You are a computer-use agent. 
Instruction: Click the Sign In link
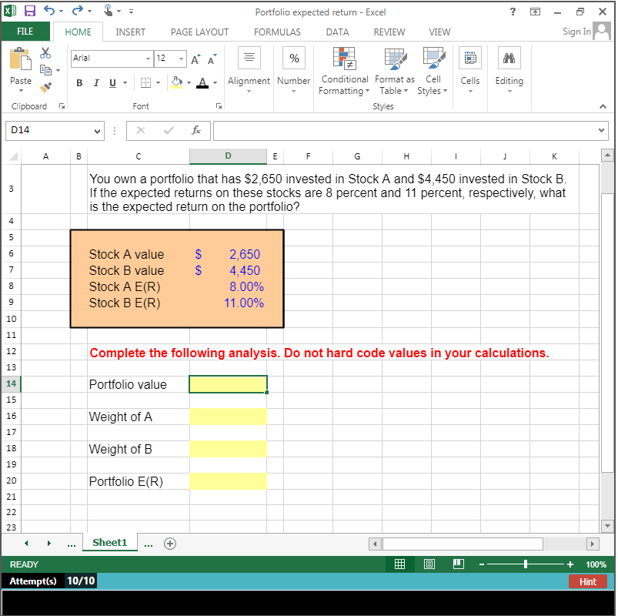(576, 32)
